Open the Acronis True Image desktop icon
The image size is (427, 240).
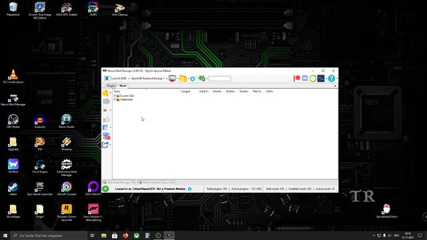(x=40, y=11)
